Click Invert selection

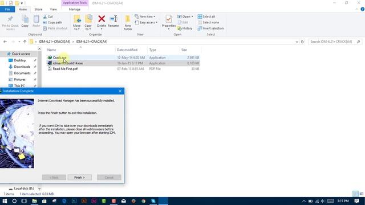coord(210,28)
